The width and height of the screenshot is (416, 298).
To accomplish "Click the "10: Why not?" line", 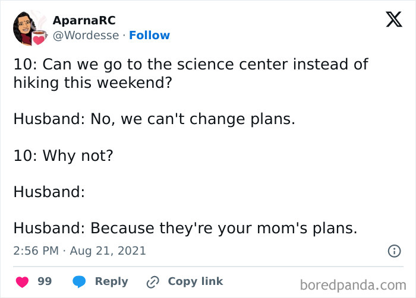I will pos(63,156).
